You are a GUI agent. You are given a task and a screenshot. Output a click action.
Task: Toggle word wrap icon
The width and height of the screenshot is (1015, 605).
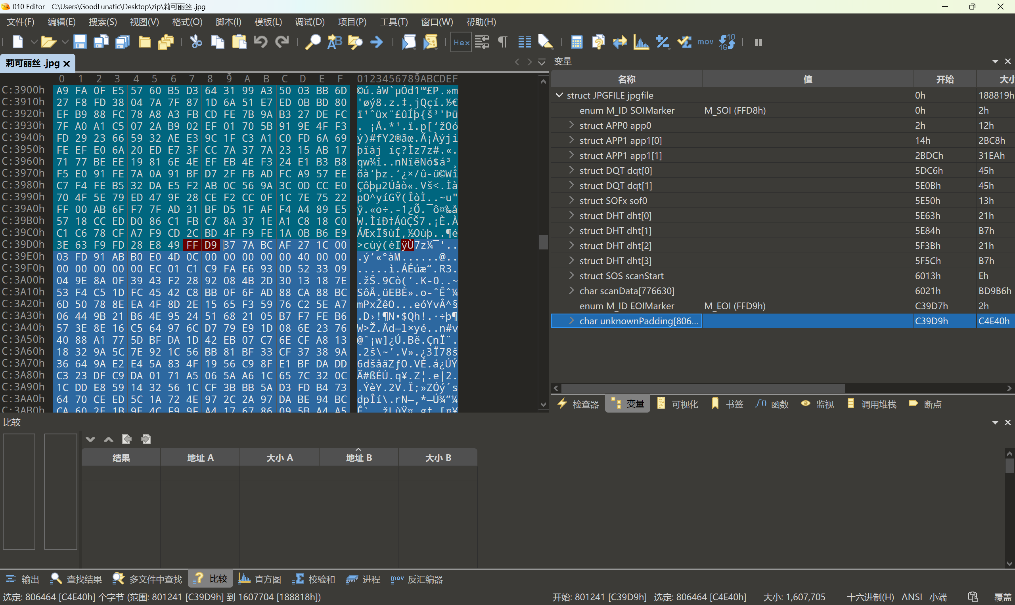click(482, 42)
